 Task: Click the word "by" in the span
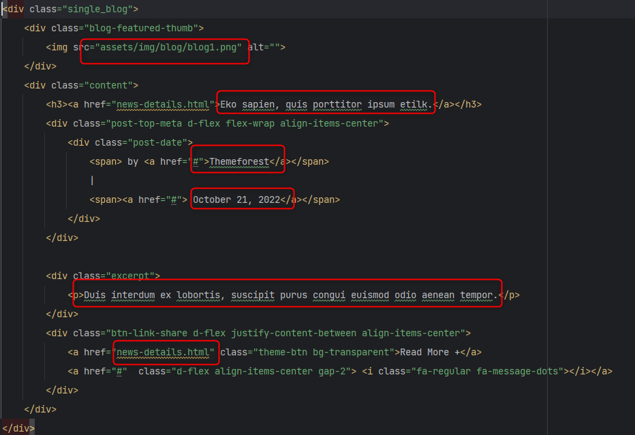(133, 162)
